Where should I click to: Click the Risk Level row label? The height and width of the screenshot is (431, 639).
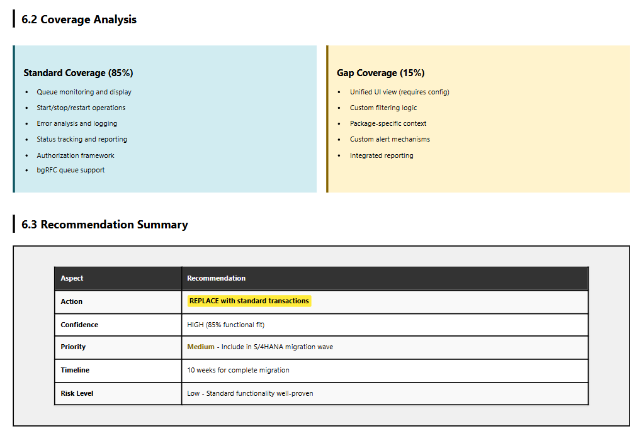click(77, 393)
